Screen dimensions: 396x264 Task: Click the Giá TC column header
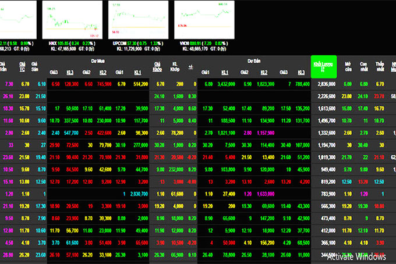24,66
